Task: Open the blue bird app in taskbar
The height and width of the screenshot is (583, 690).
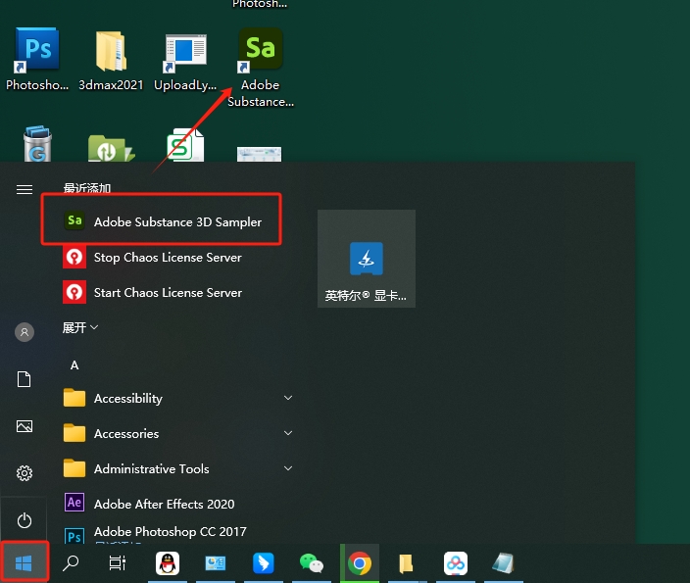Action: pyautogui.click(x=263, y=562)
